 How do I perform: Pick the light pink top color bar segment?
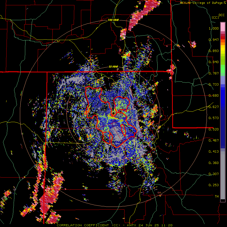coord(223,27)
